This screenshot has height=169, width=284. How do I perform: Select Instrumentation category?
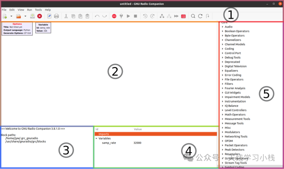click(x=235, y=102)
